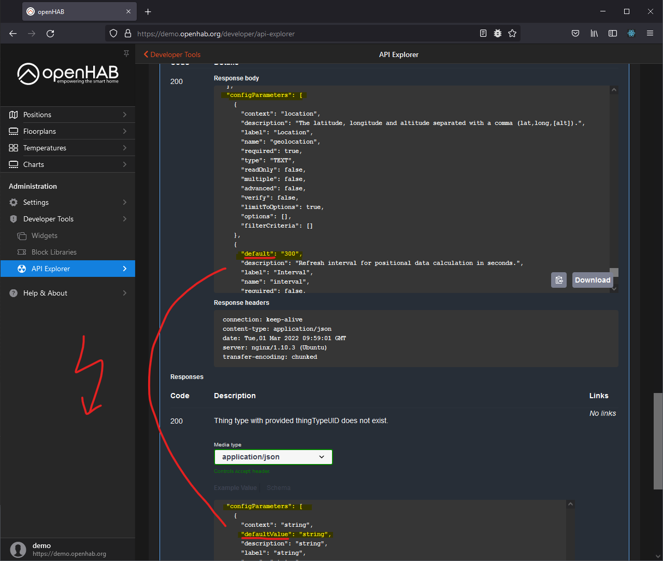Screen dimensions: 663x561
Task: Go back to Developer Tools
Action: (172, 54)
